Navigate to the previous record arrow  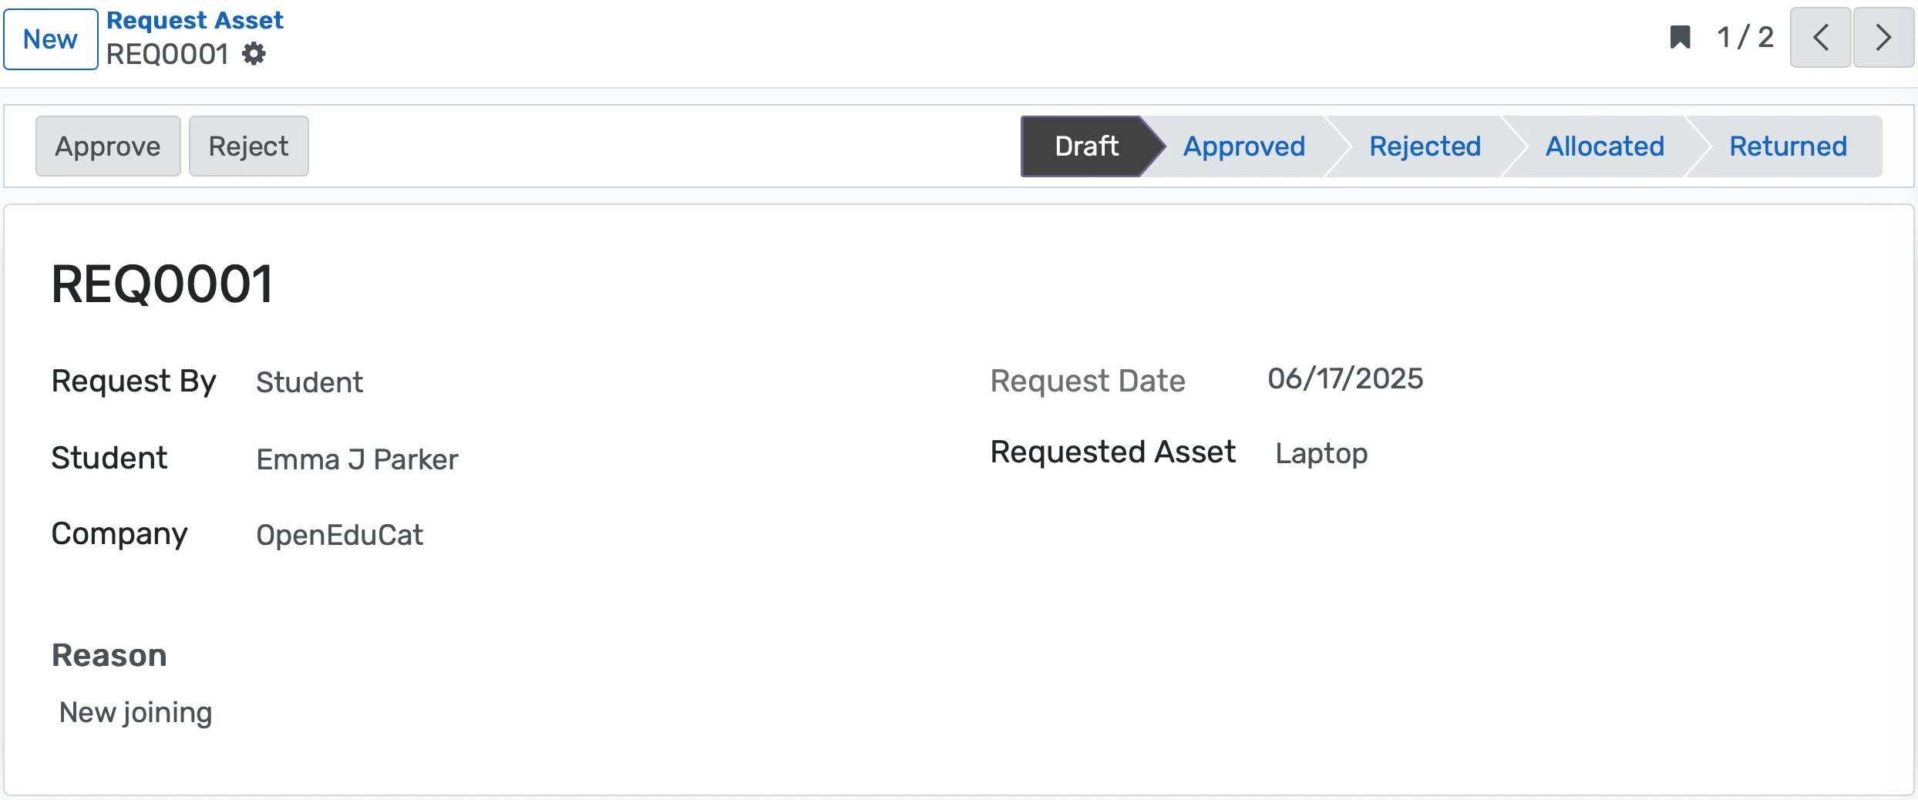(x=1819, y=38)
